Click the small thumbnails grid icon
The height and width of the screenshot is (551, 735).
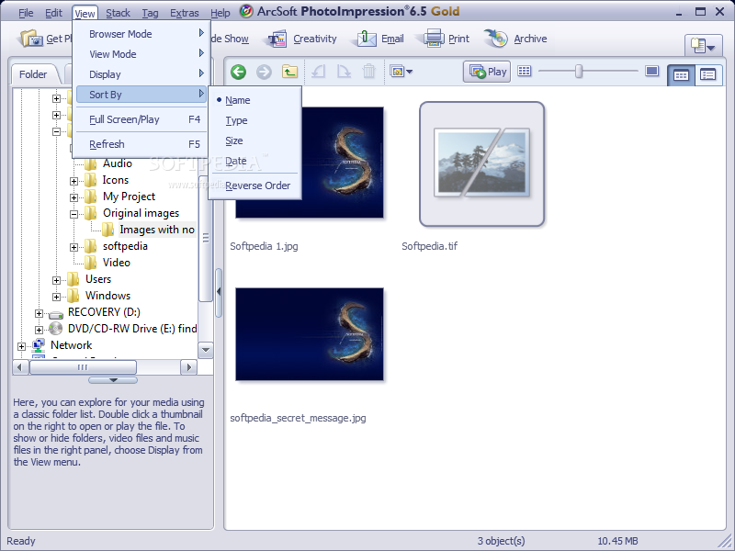point(524,71)
